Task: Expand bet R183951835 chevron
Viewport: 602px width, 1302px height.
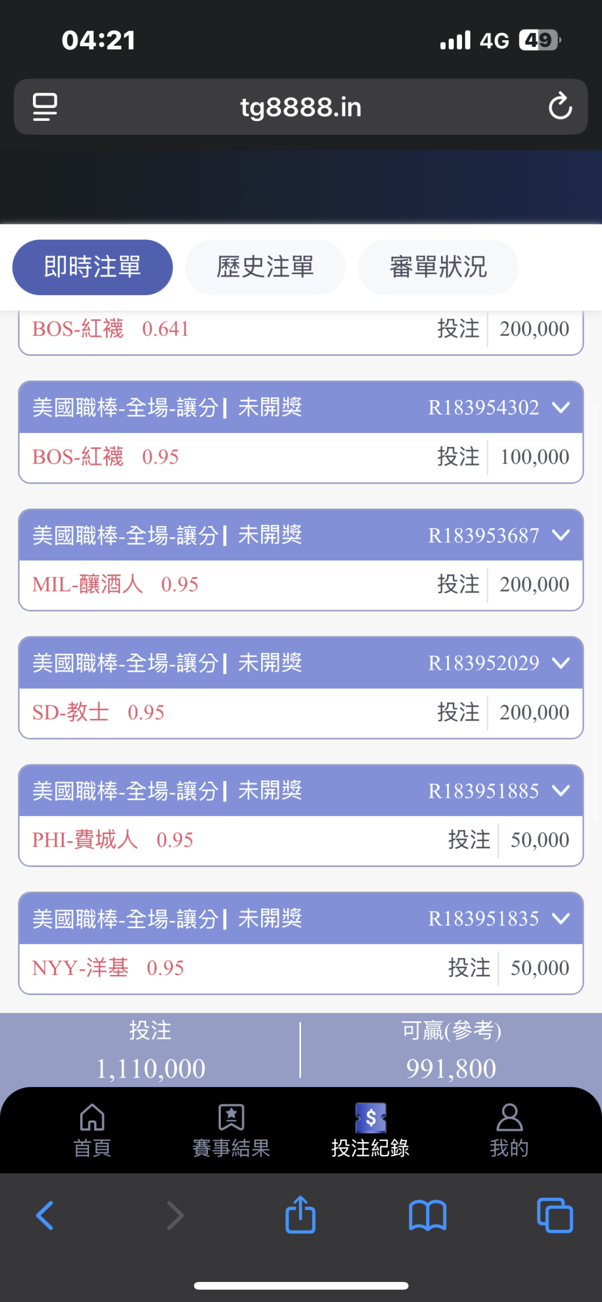Action: [561, 918]
